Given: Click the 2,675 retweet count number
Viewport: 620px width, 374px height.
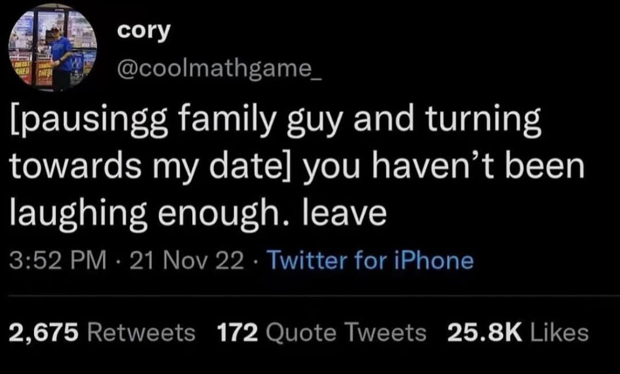Looking at the screenshot, I should tap(45, 331).
